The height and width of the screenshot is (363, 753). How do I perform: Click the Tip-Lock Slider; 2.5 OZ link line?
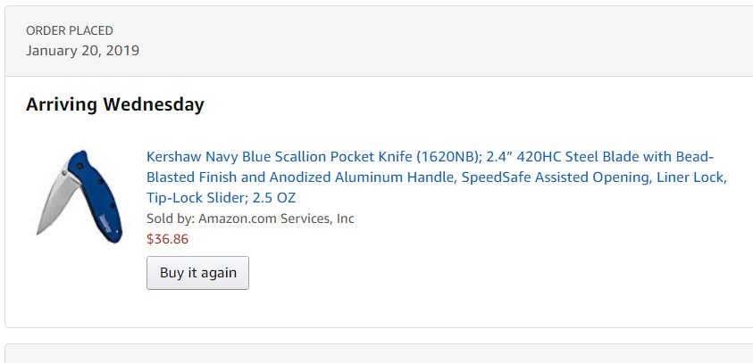click(x=221, y=198)
